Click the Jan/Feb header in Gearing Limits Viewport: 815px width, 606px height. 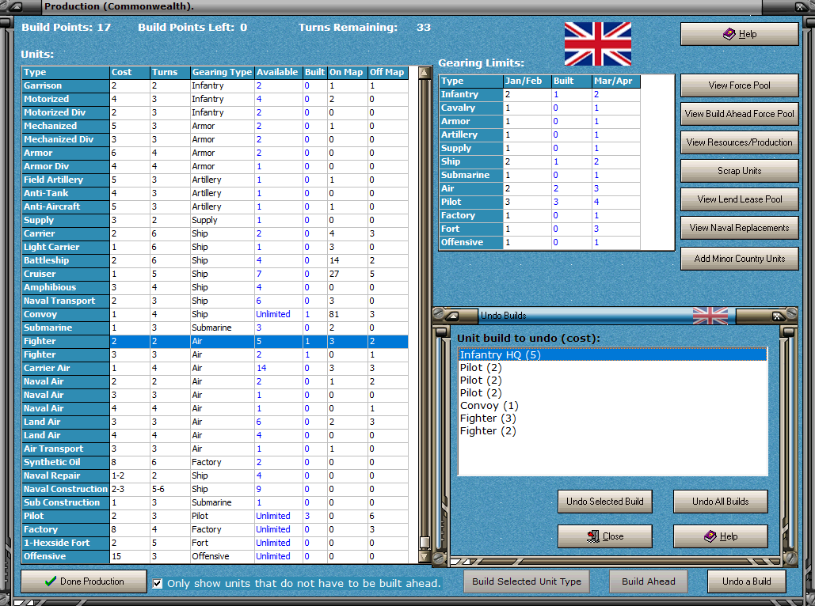[x=527, y=81]
